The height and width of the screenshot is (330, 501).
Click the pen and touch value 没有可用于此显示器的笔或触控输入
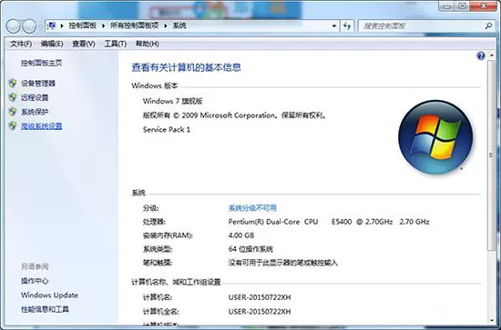pyautogui.click(x=283, y=263)
